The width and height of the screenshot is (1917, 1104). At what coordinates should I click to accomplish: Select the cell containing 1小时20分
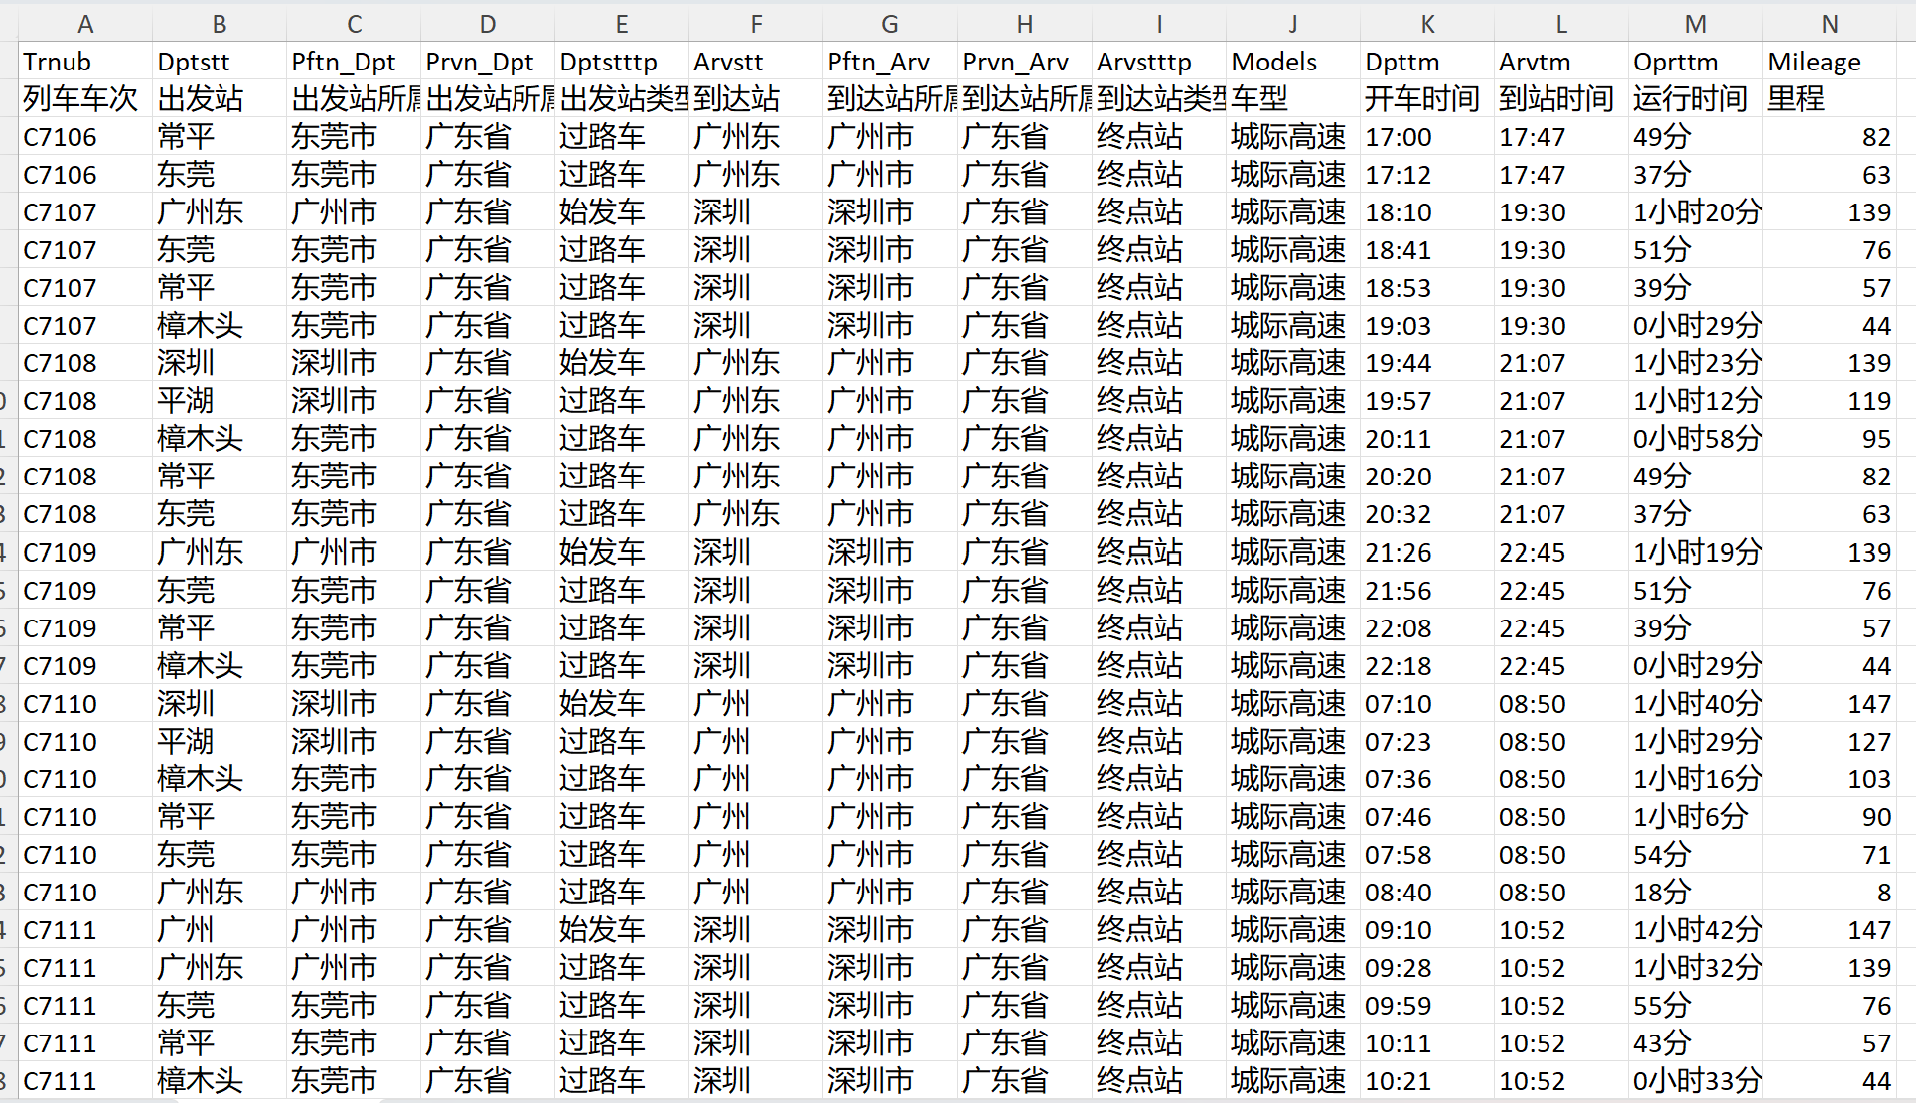[1695, 212]
